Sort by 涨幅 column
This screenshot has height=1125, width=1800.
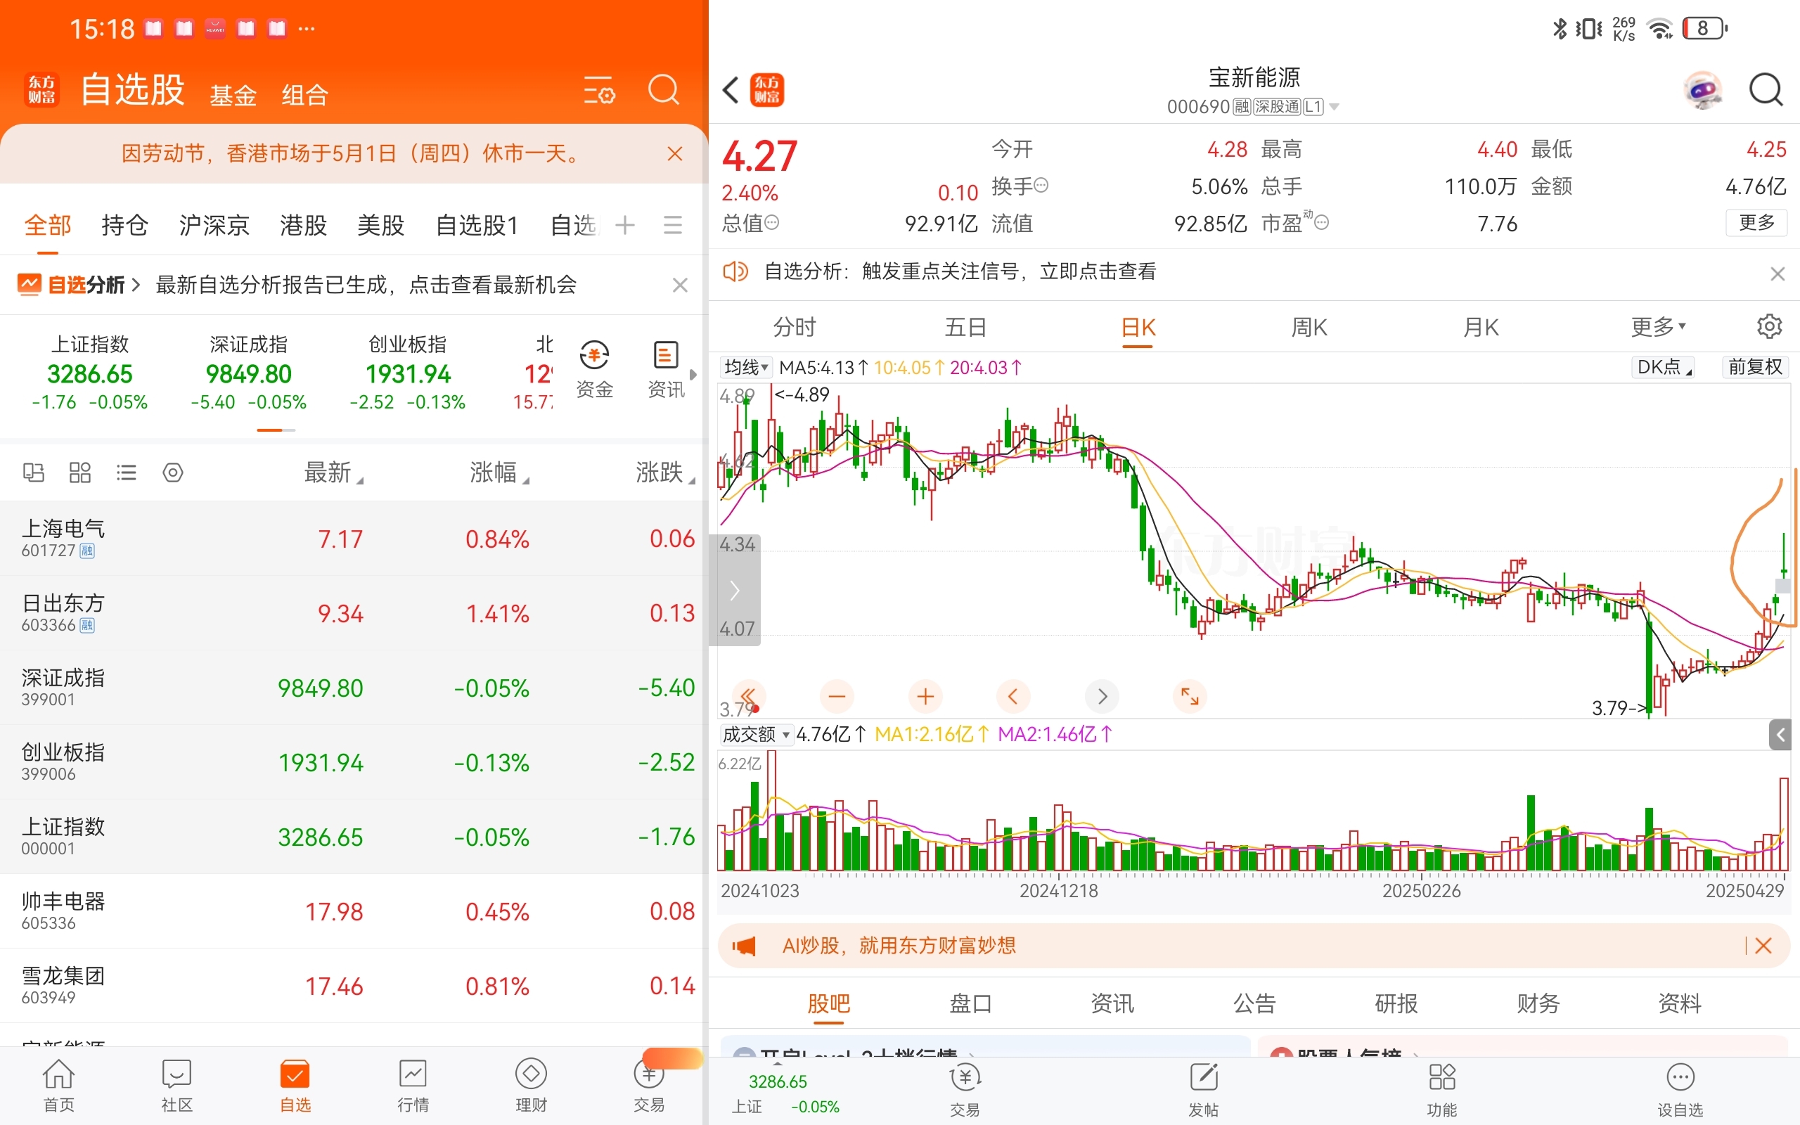click(499, 472)
